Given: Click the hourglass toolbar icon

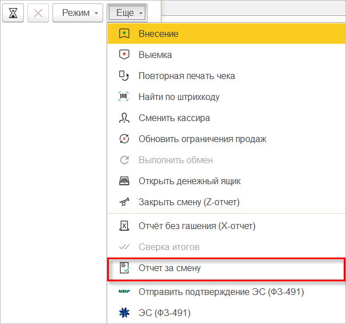Looking at the screenshot, I should [13, 13].
